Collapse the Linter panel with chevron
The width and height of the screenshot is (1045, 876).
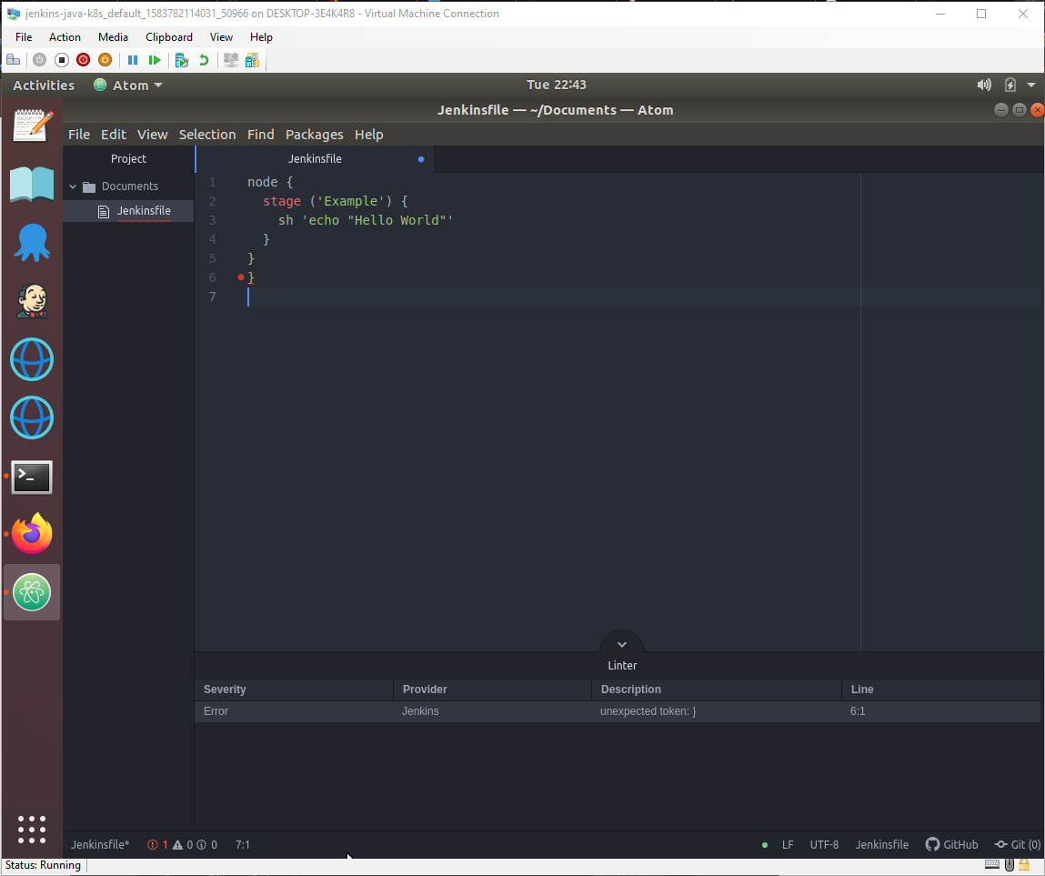(622, 644)
